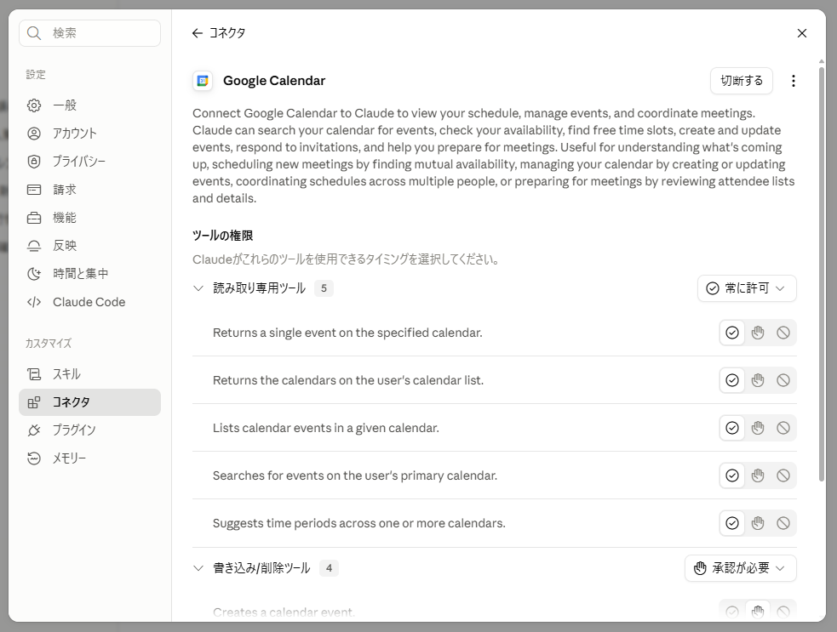837x632 pixels.
Task: Collapse 読み取り専用ツール section
Action: click(x=198, y=288)
